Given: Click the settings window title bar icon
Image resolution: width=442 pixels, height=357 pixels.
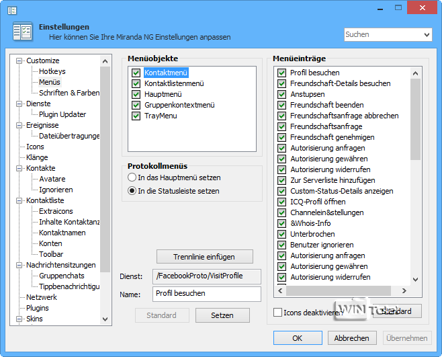Looking at the screenshot, I should pos(12,11).
